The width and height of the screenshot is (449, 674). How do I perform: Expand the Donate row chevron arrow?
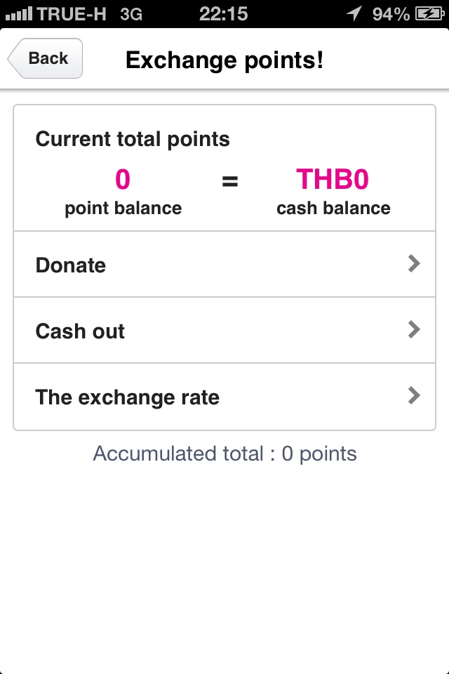(414, 263)
